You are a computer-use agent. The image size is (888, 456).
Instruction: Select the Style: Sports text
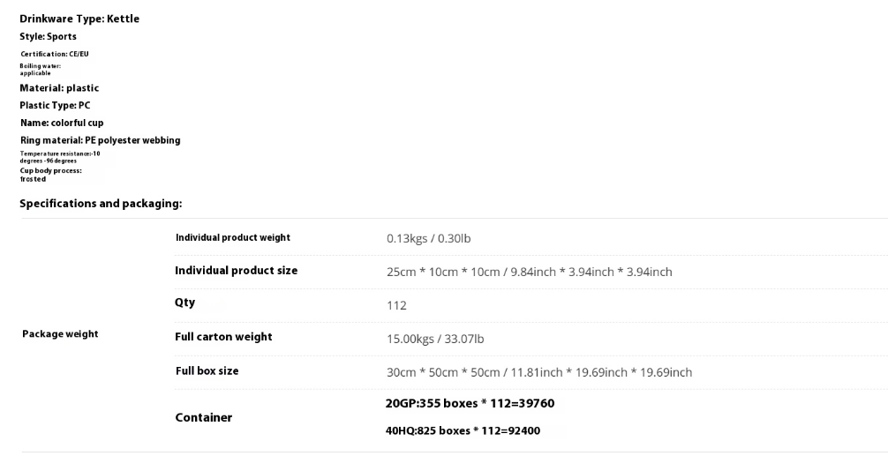point(49,37)
